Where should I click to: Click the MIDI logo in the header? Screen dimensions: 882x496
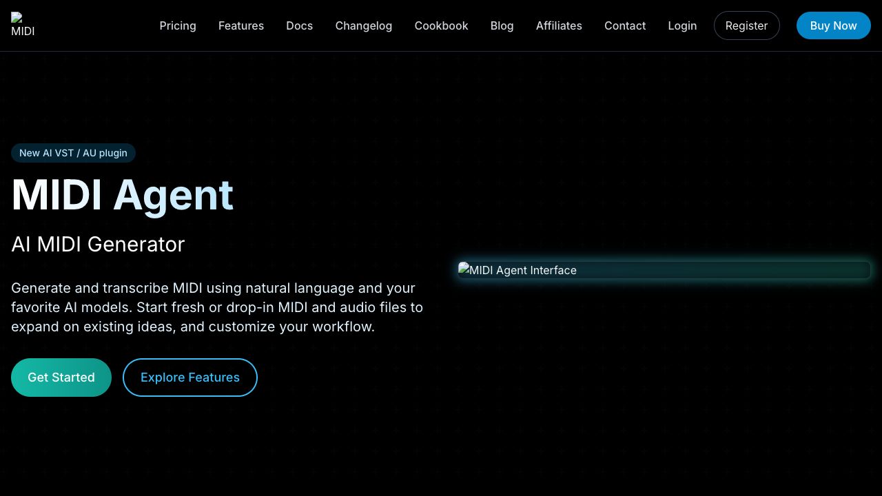(23, 25)
